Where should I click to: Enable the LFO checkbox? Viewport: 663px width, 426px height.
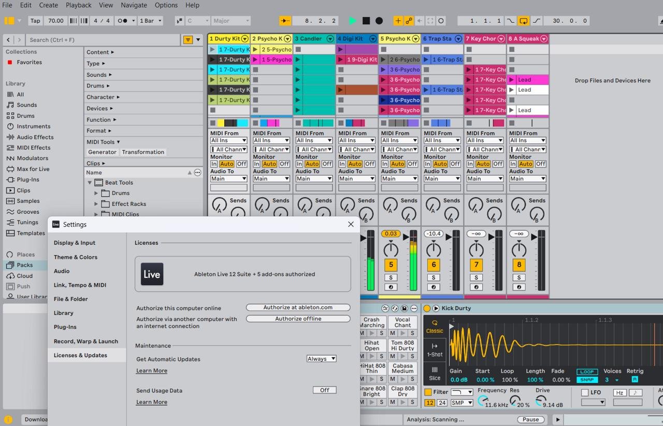(585, 393)
